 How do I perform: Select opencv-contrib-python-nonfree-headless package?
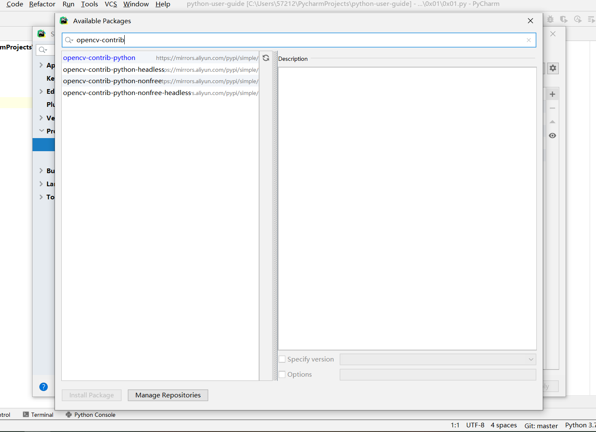(160, 93)
